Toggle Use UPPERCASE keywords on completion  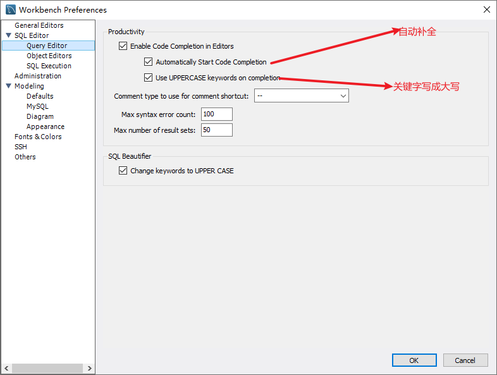[x=148, y=78]
